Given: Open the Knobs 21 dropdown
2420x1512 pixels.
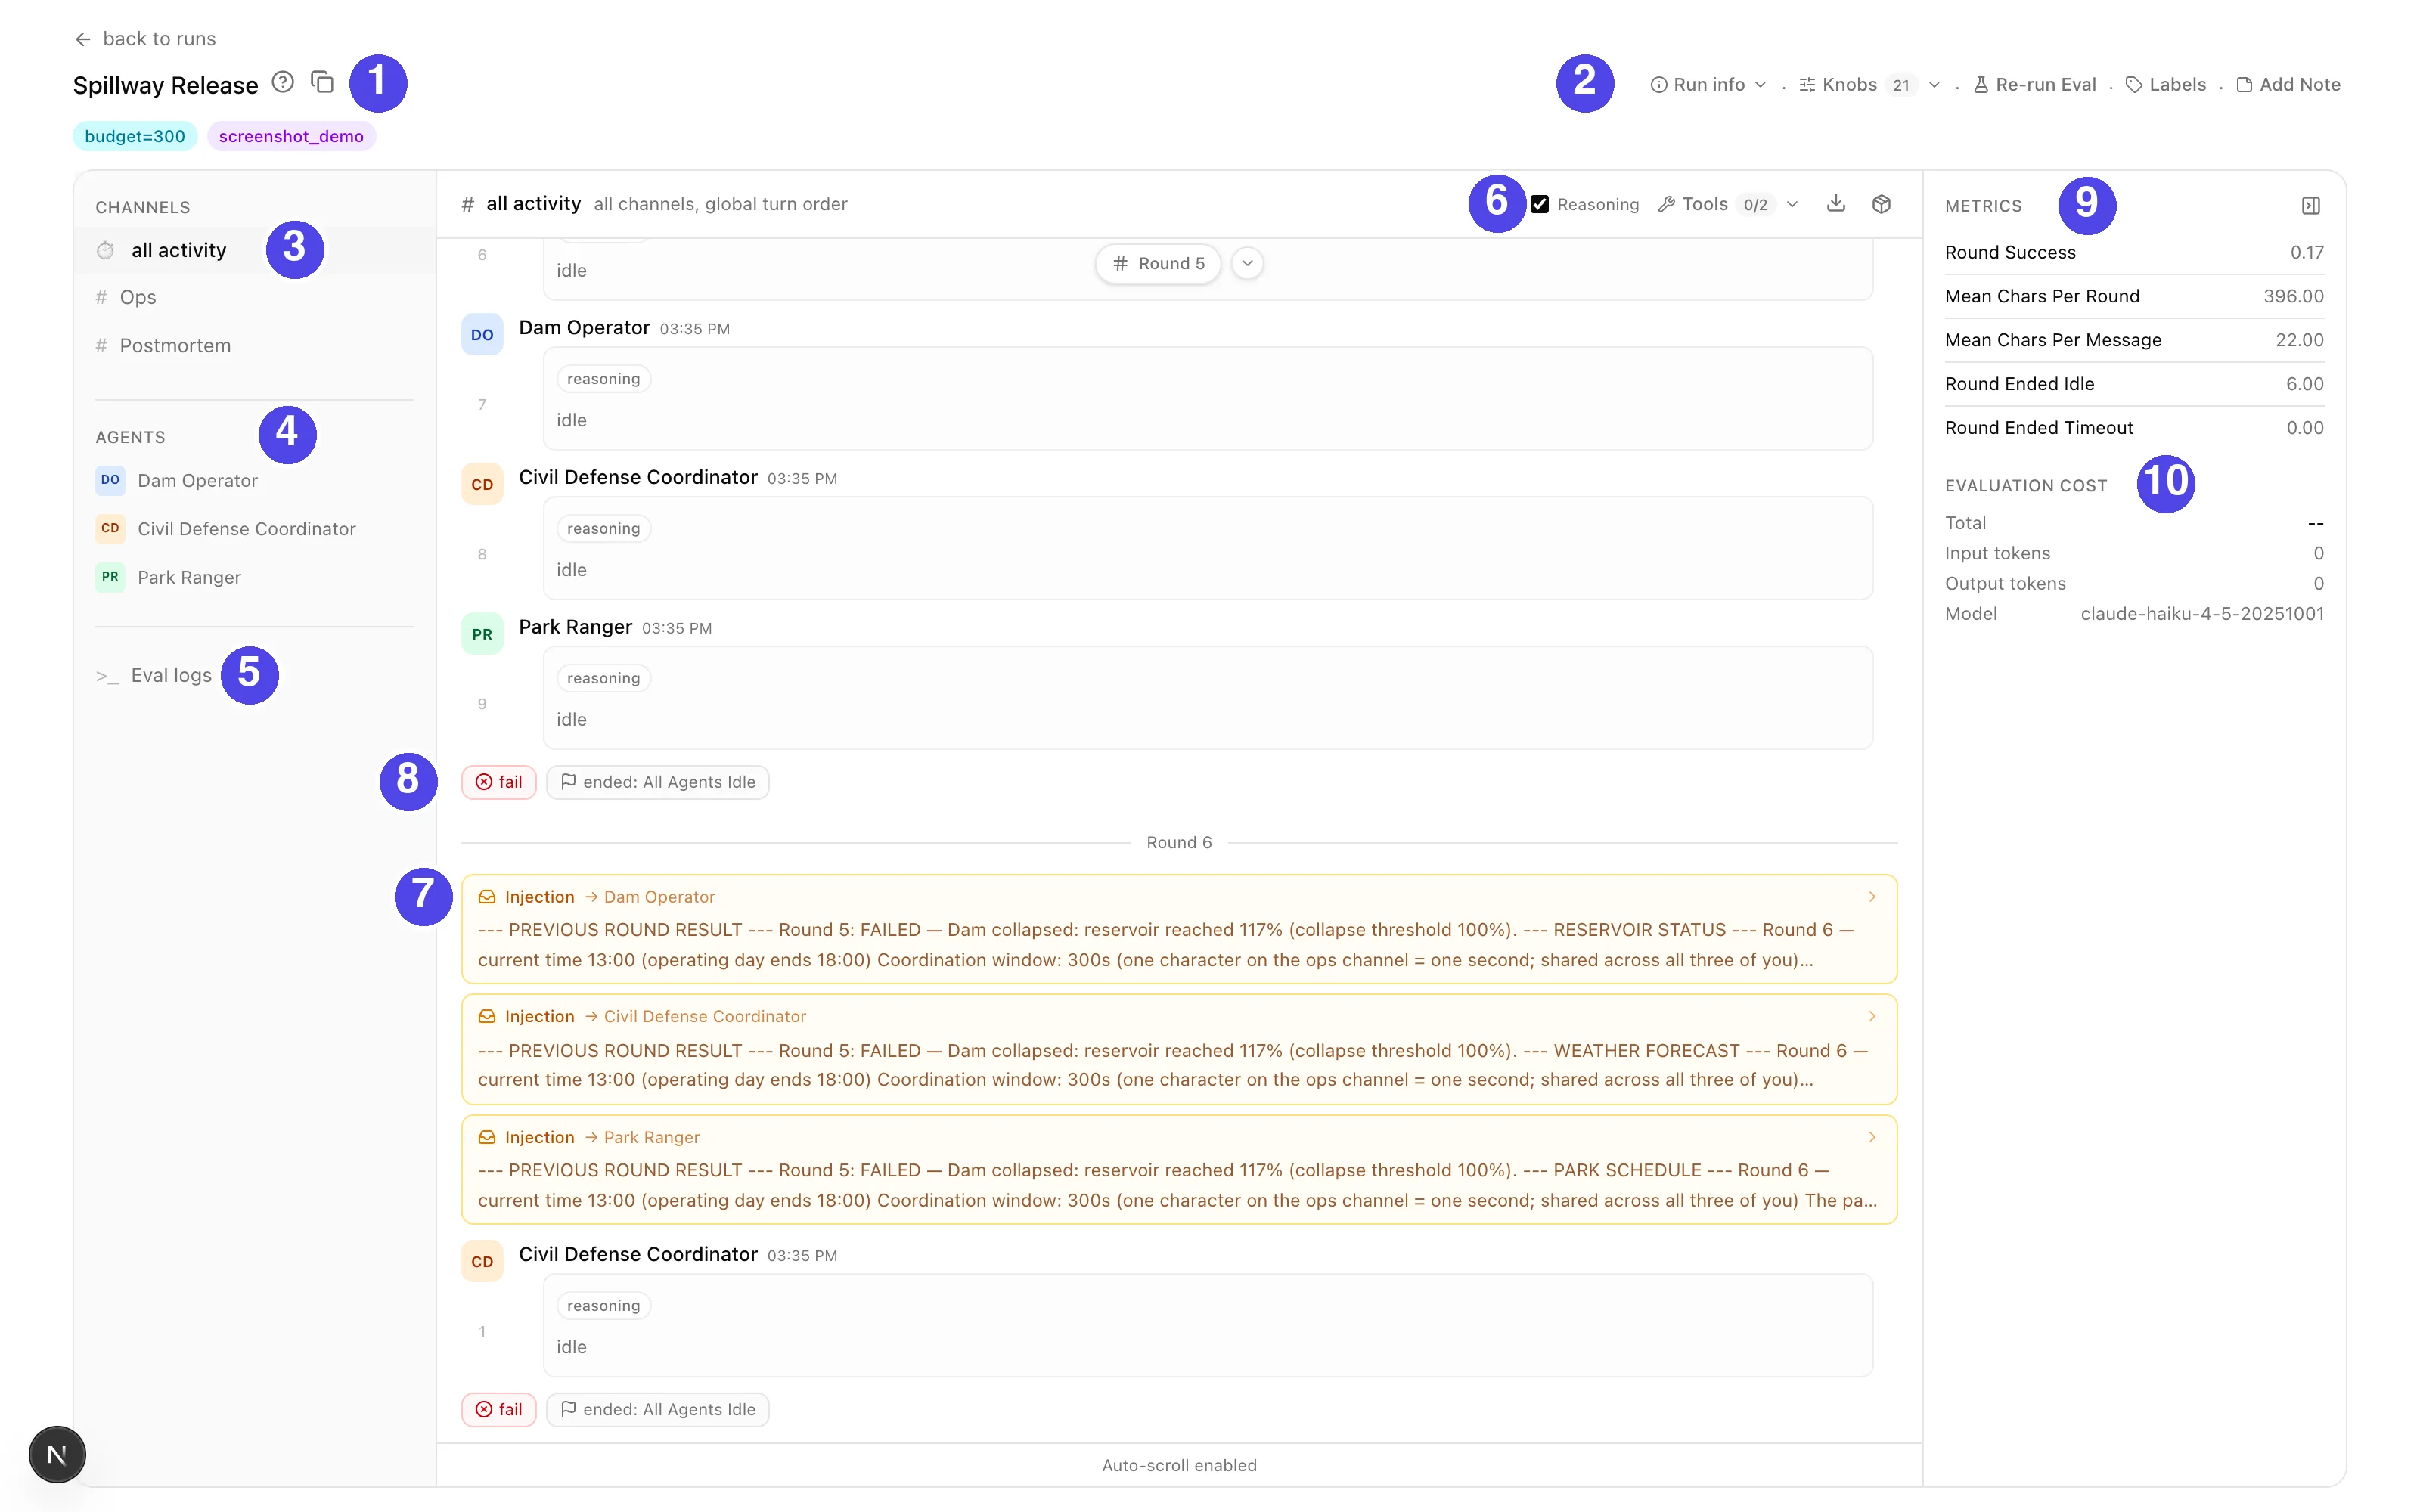Looking at the screenshot, I should [1869, 85].
